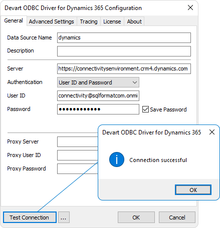Click the Data Source Name field
This screenshot has height=228, width=220.
click(124, 37)
